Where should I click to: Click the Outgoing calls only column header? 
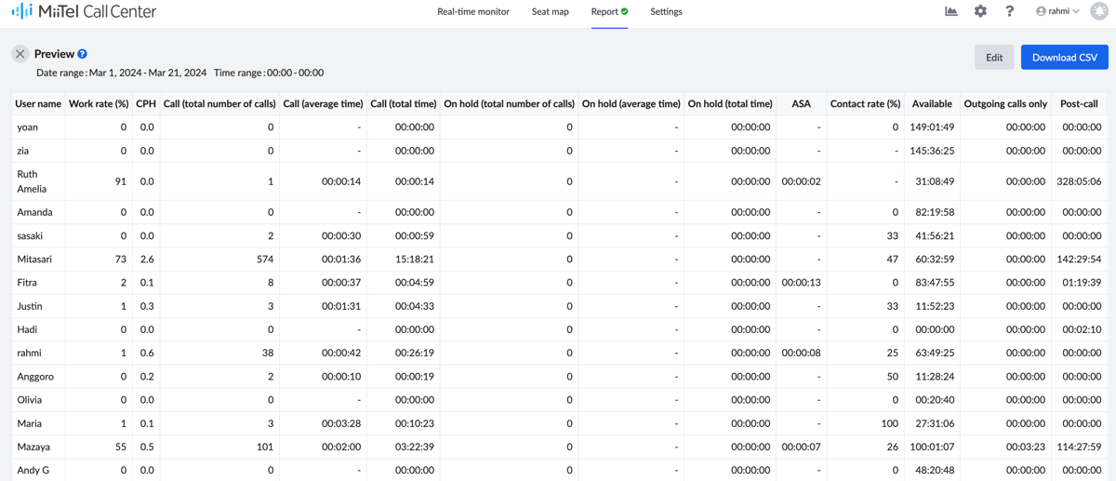point(1005,103)
